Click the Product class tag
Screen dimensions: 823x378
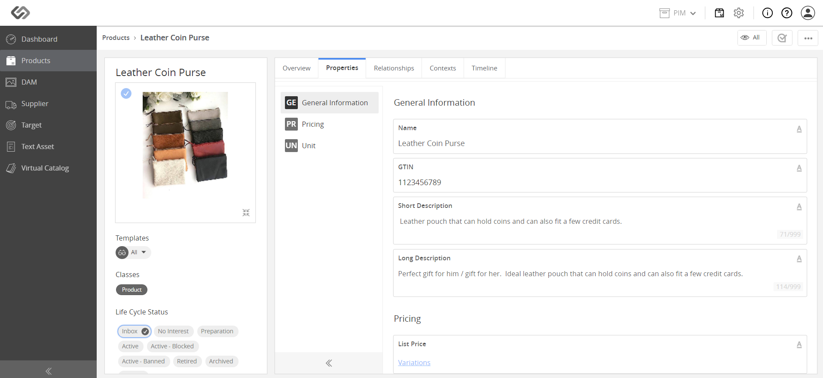coord(132,290)
